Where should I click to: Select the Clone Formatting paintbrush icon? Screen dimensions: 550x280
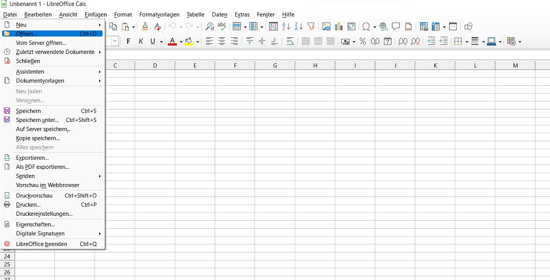(145, 26)
